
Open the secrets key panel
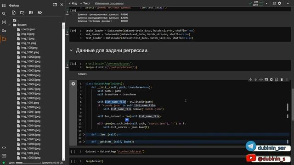(4, 31)
